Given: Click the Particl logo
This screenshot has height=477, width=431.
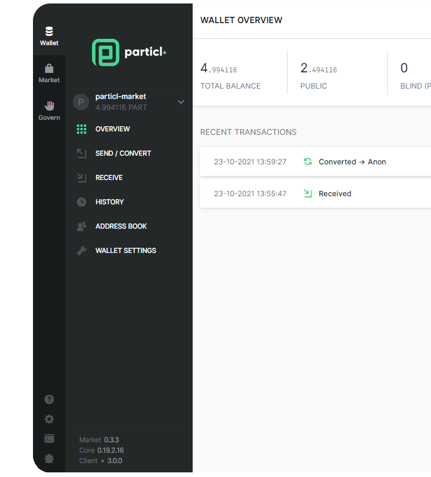Looking at the screenshot, I should [x=128, y=53].
